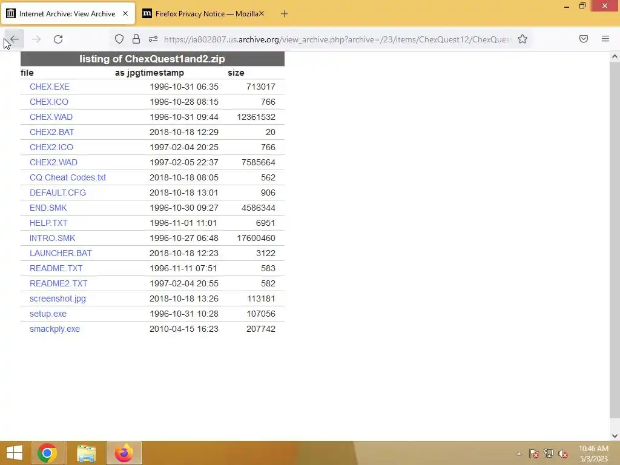Open the README.TXT file link
The width and height of the screenshot is (620, 465).
(56, 268)
